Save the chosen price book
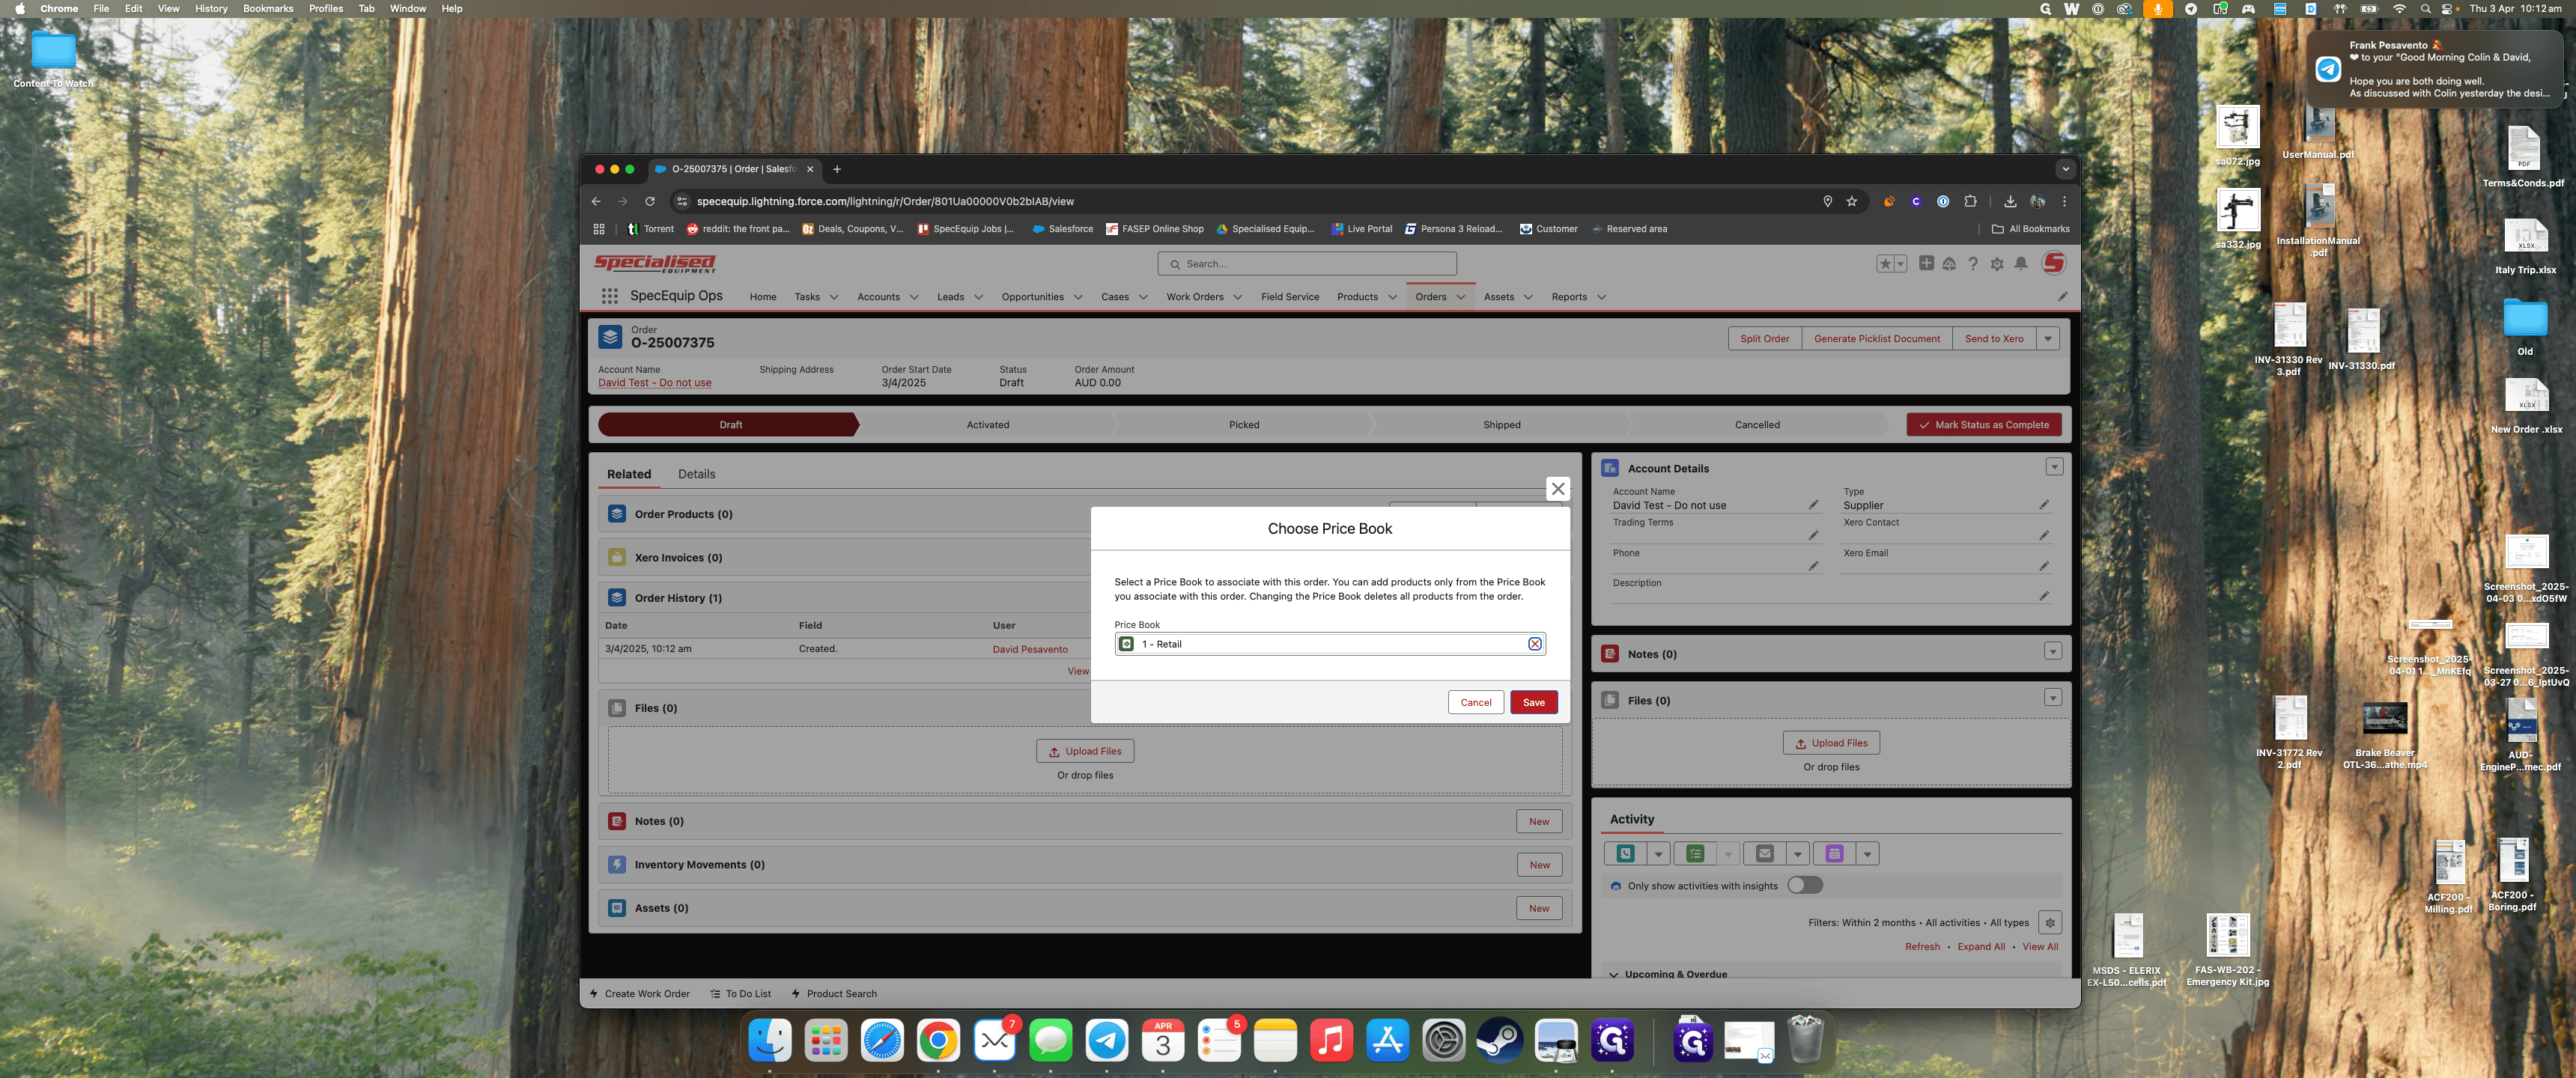2576x1078 pixels. click(x=1533, y=702)
